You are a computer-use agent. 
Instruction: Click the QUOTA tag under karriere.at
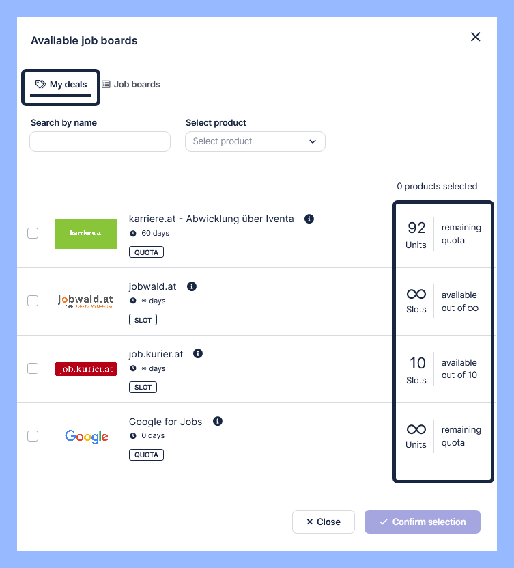[x=146, y=252]
